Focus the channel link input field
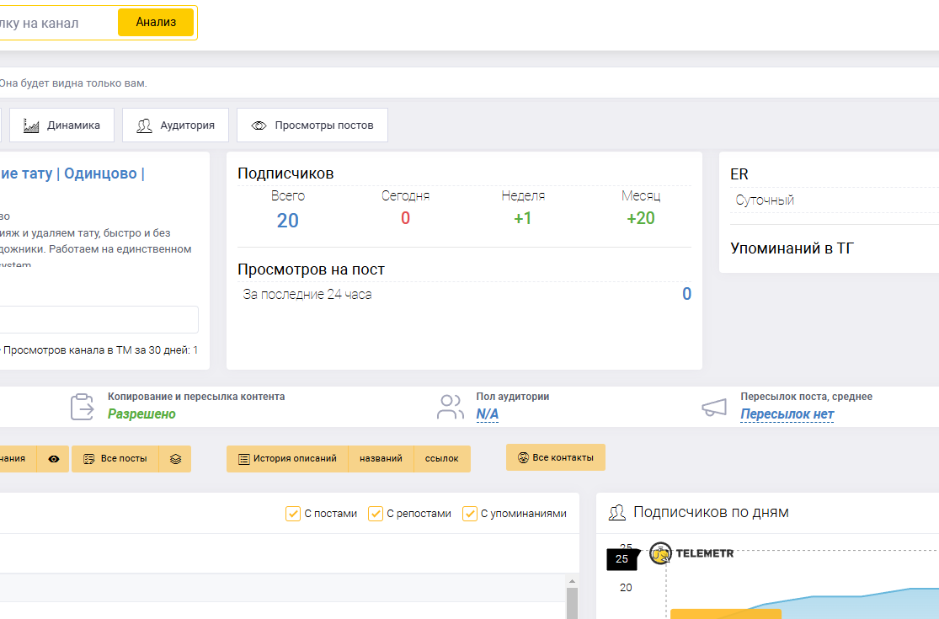The width and height of the screenshot is (939, 619). click(x=57, y=23)
